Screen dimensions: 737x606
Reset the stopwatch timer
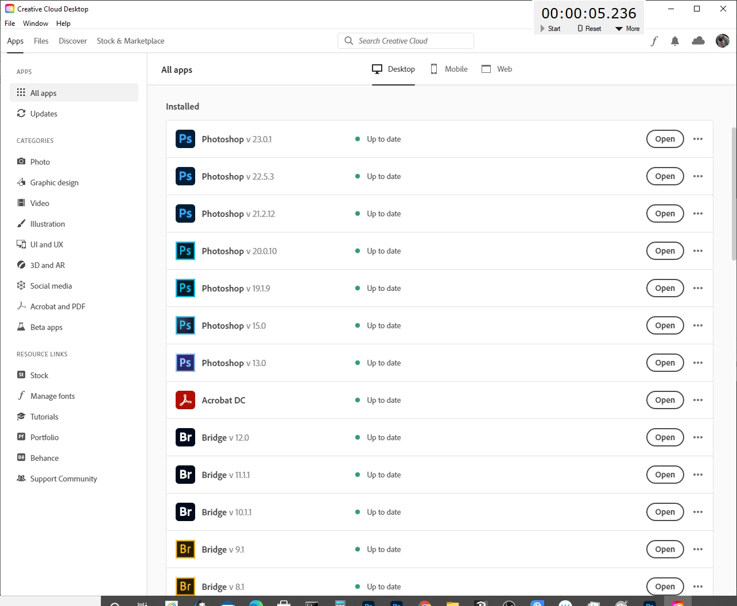pyautogui.click(x=589, y=29)
